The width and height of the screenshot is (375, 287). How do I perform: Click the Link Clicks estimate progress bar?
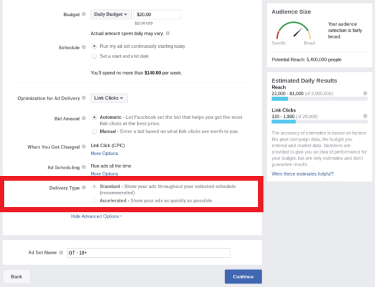(320, 122)
